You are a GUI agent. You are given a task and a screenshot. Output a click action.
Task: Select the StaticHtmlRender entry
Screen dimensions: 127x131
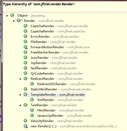61,89
